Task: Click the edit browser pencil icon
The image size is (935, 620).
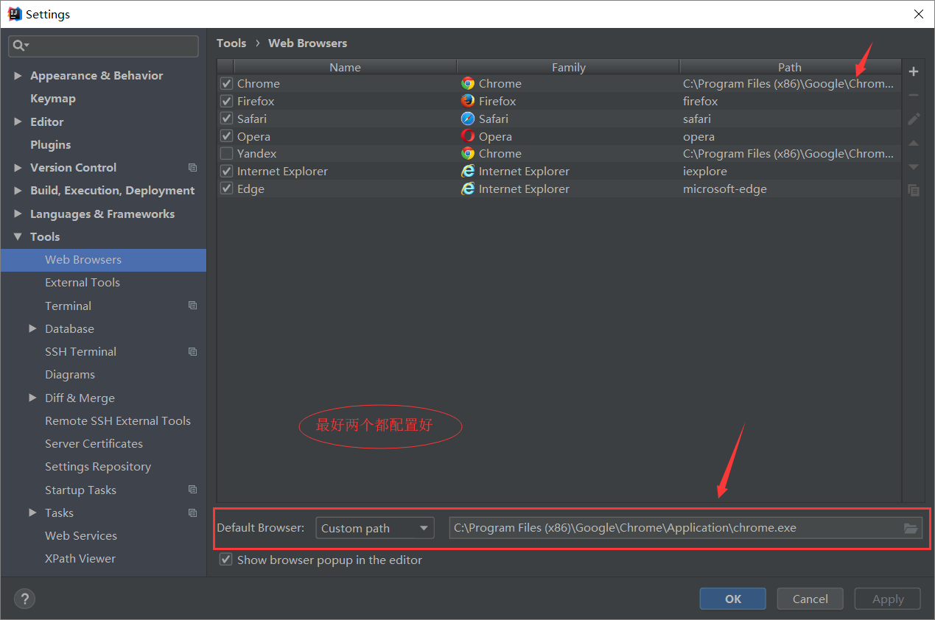Action: 914,119
